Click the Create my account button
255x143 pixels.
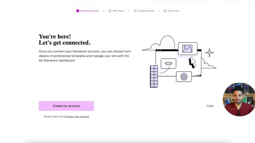(x=66, y=106)
